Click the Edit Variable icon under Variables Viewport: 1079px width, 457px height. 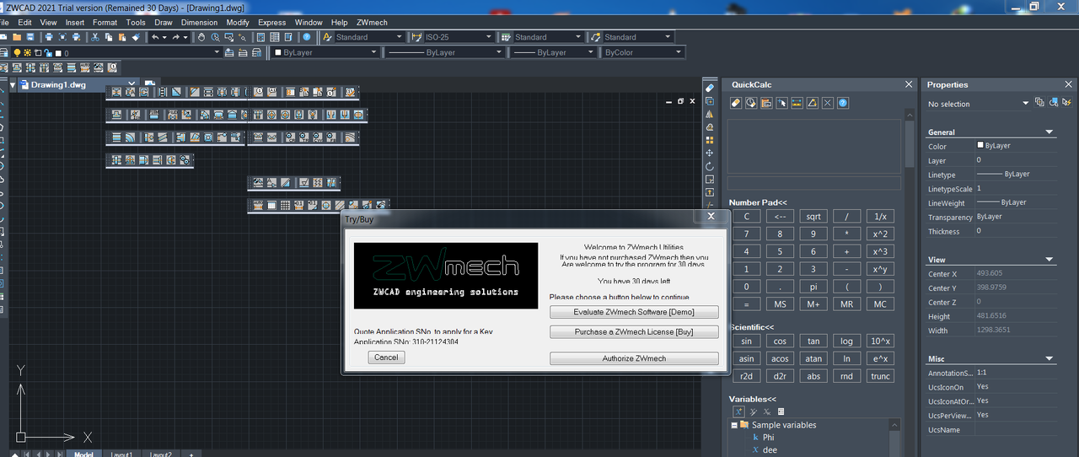(x=754, y=411)
